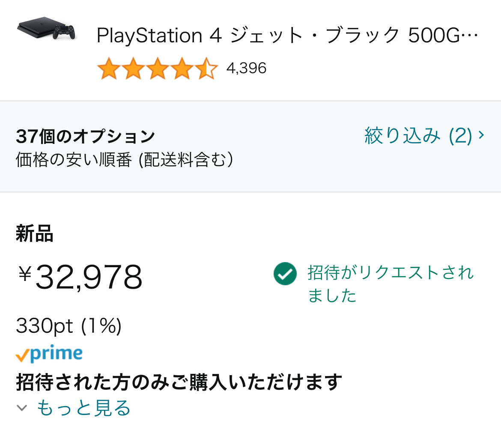This screenshot has height=430, width=501.
Task: Click the first orange rating star
Action: pyautogui.click(x=108, y=69)
